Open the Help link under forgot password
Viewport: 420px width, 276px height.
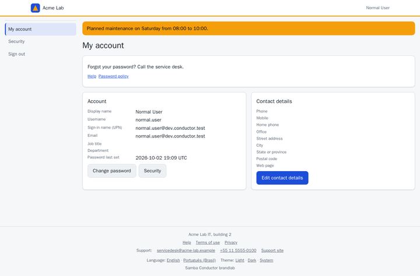point(92,76)
